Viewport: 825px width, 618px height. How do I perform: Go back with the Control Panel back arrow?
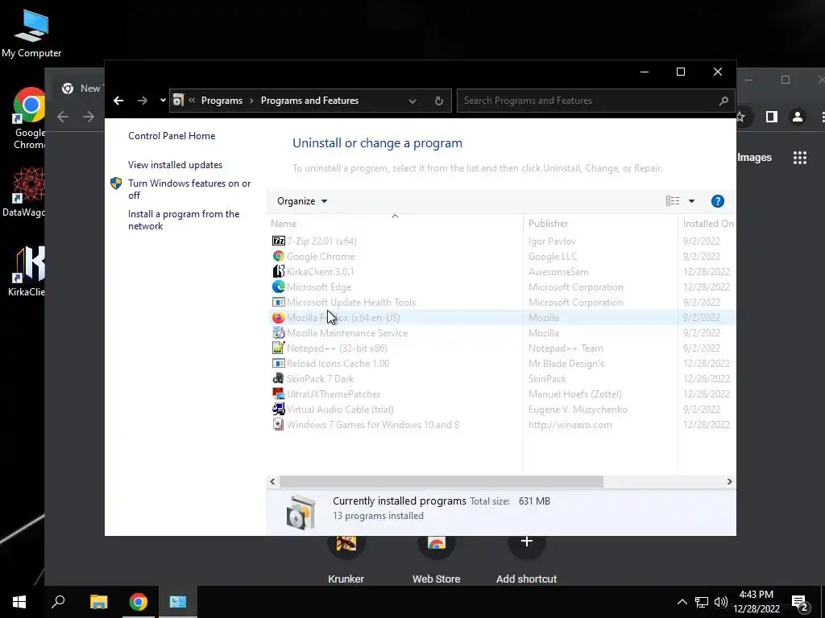coord(118,101)
